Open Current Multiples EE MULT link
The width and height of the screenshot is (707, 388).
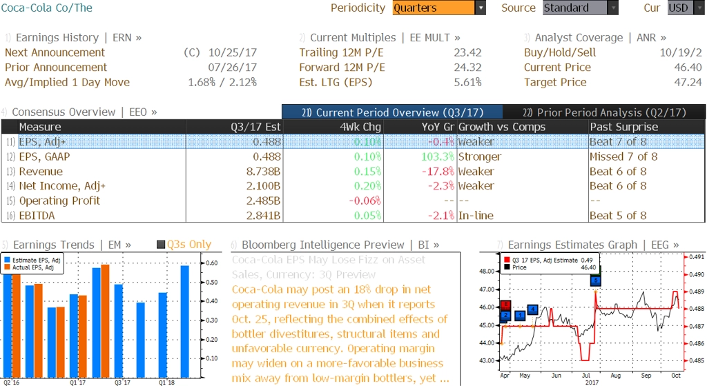click(x=385, y=37)
